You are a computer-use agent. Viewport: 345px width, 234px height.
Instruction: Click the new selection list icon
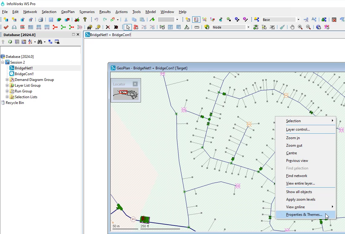(188, 20)
